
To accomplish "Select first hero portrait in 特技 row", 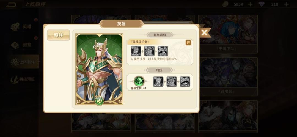I will point(158,82).
